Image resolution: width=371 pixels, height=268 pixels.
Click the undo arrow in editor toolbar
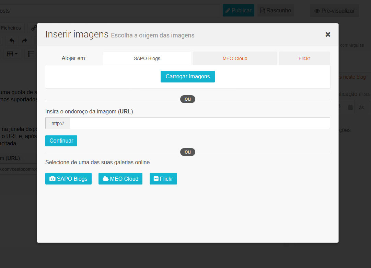[x=12, y=41]
